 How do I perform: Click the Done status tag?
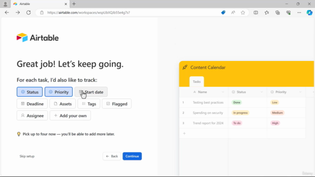pyautogui.click(x=237, y=102)
